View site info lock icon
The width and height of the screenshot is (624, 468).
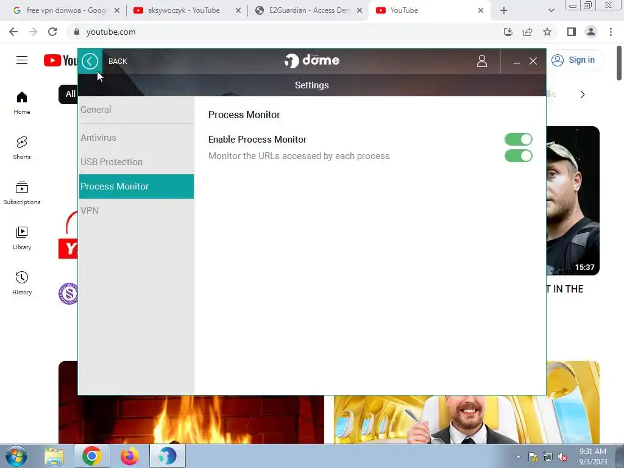(x=77, y=32)
